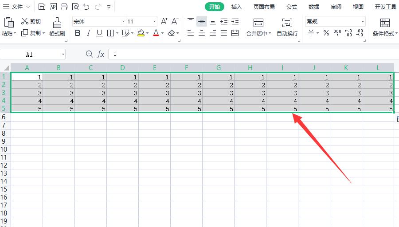The width and height of the screenshot is (399, 227).
Task: Click the 剪切 cut button
Action: click(x=31, y=21)
